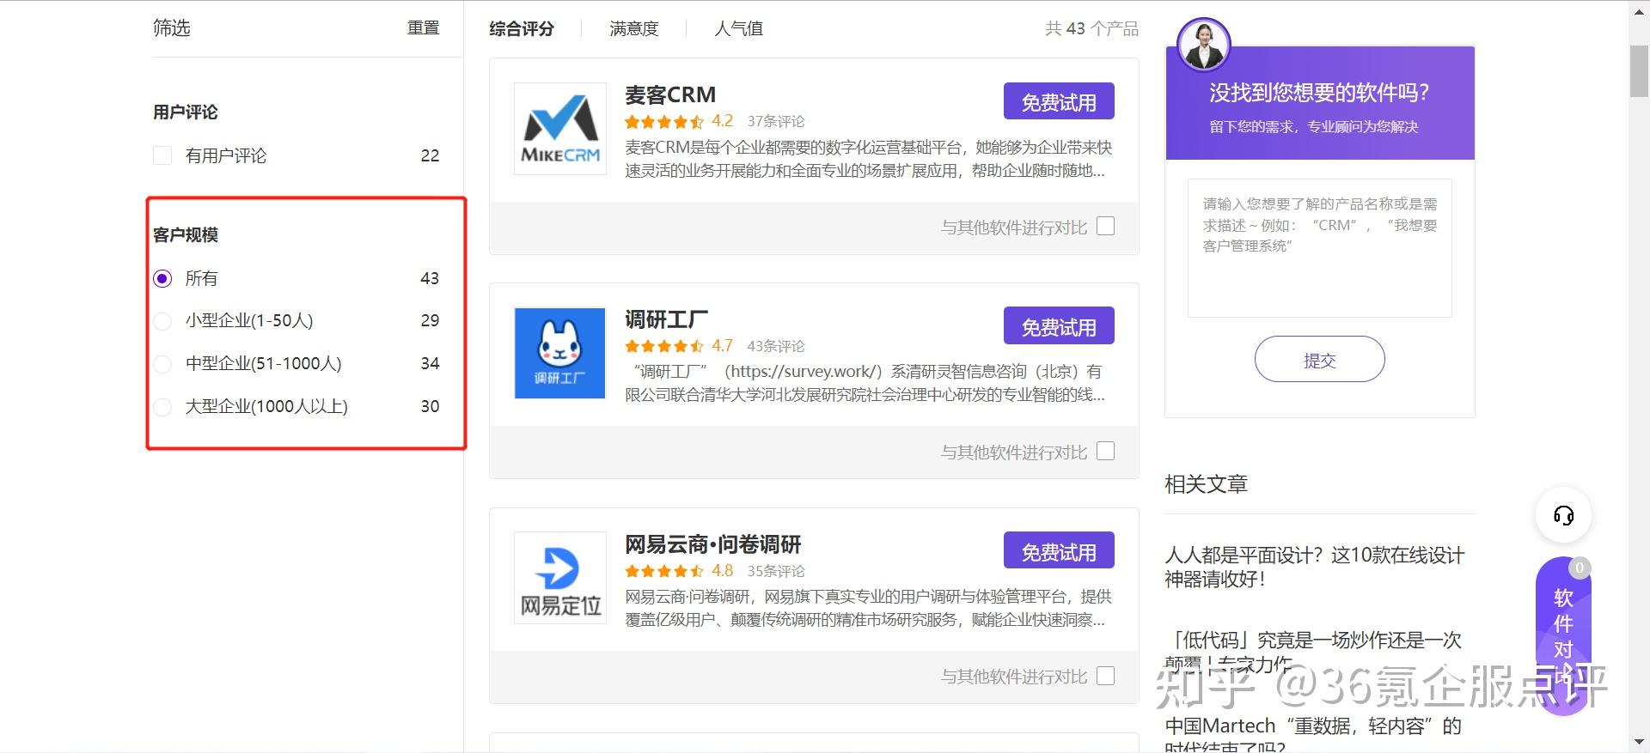The width and height of the screenshot is (1650, 753).
Task: Click 免费试用 for 网易云商·问卷调研
Action: pos(1059,551)
